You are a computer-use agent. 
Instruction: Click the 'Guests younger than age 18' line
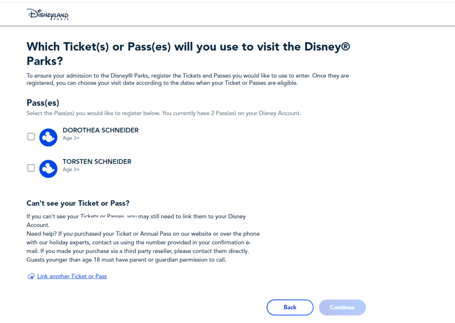[126, 260]
